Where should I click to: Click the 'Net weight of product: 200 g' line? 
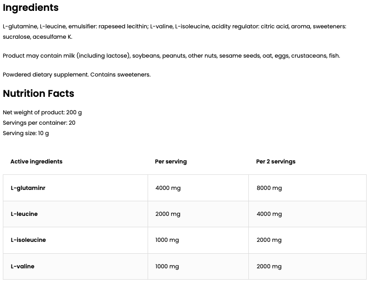(x=42, y=112)
